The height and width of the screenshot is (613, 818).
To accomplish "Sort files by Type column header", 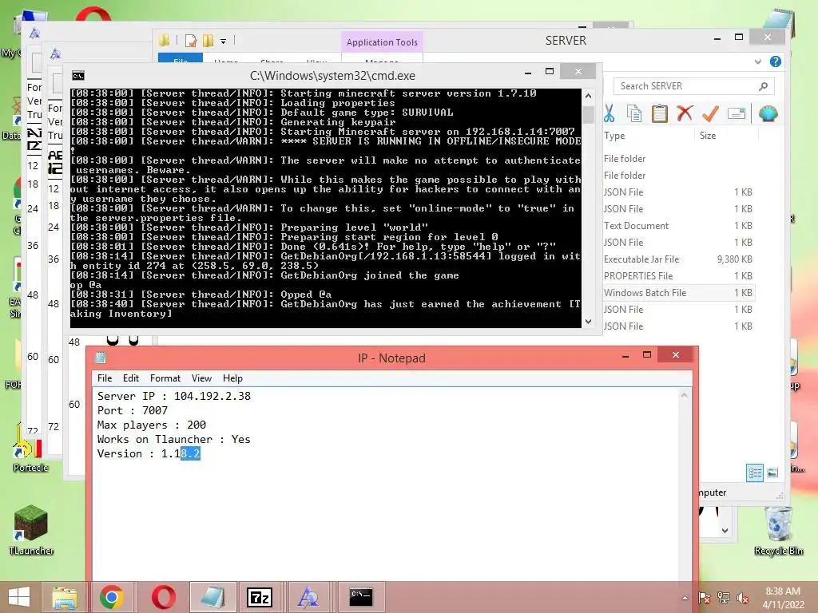I will [x=614, y=136].
